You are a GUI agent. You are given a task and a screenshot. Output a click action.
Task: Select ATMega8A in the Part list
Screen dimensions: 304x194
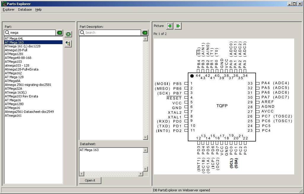pos(33,81)
